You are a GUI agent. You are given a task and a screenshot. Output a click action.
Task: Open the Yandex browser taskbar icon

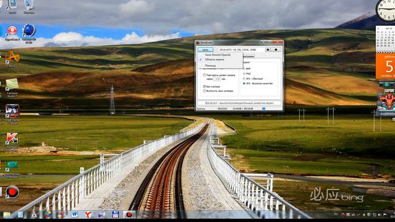[x=88, y=215]
